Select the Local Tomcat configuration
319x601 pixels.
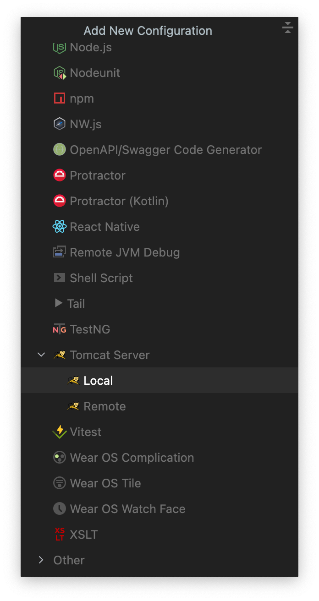[98, 381]
